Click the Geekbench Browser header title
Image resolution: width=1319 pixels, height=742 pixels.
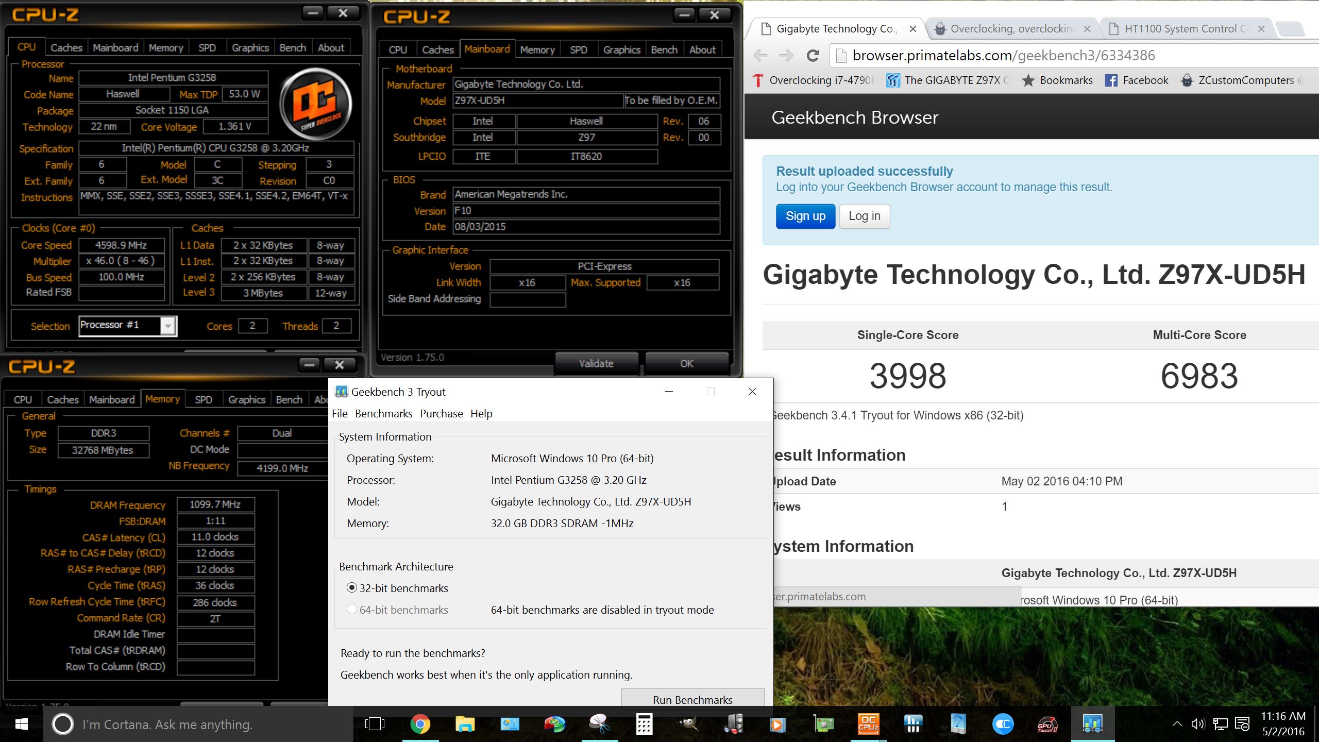click(855, 117)
